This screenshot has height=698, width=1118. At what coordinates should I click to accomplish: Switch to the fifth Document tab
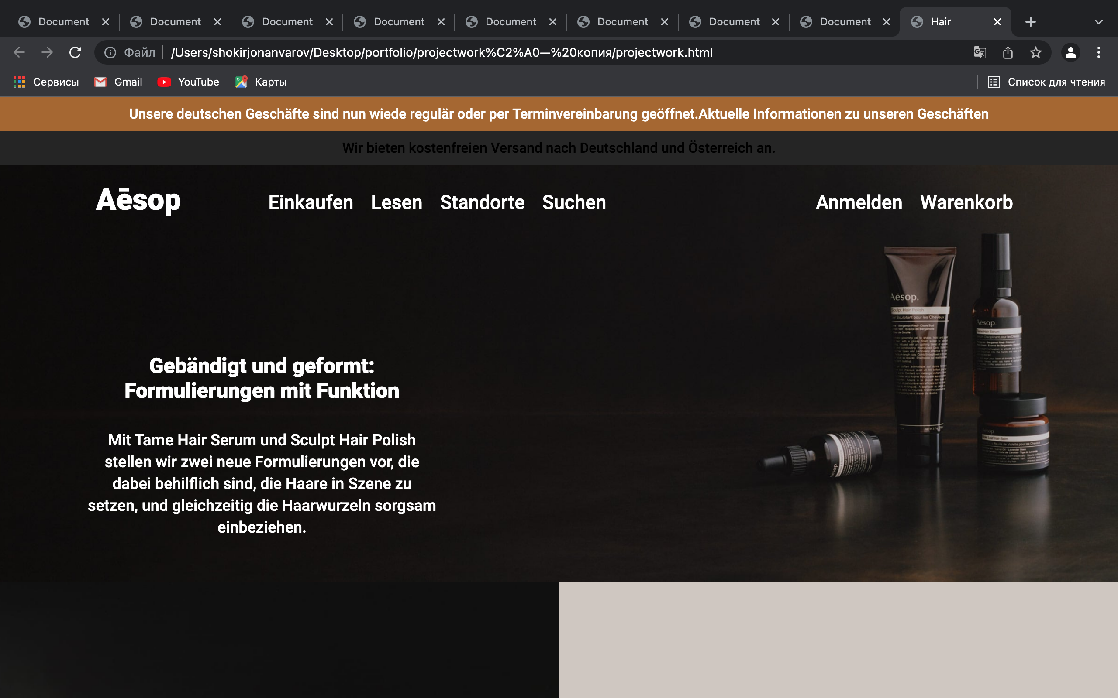[511, 22]
